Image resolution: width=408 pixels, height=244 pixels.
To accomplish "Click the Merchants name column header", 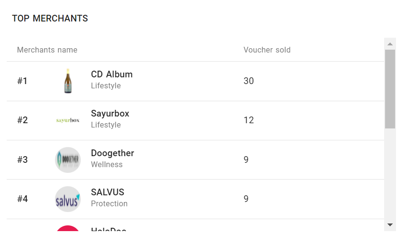I will coord(47,50).
